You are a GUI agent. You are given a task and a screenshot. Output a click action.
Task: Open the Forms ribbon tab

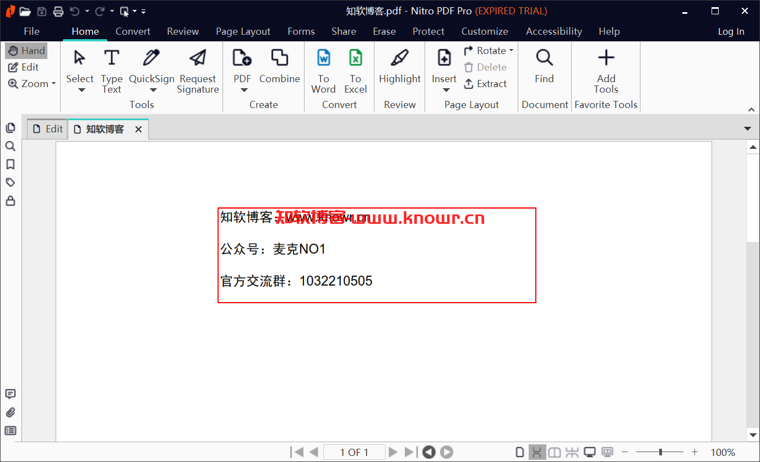coord(301,31)
